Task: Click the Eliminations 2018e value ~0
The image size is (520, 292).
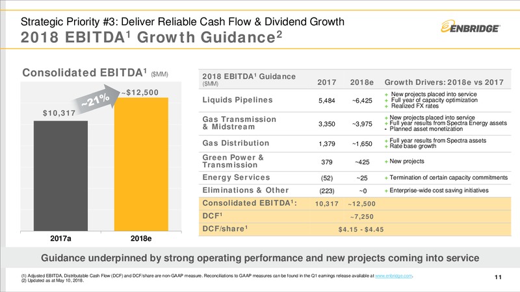Action: 363,191
